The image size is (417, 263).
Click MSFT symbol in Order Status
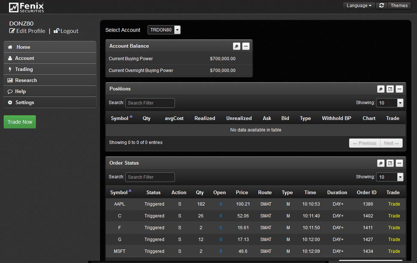(x=120, y=251)
